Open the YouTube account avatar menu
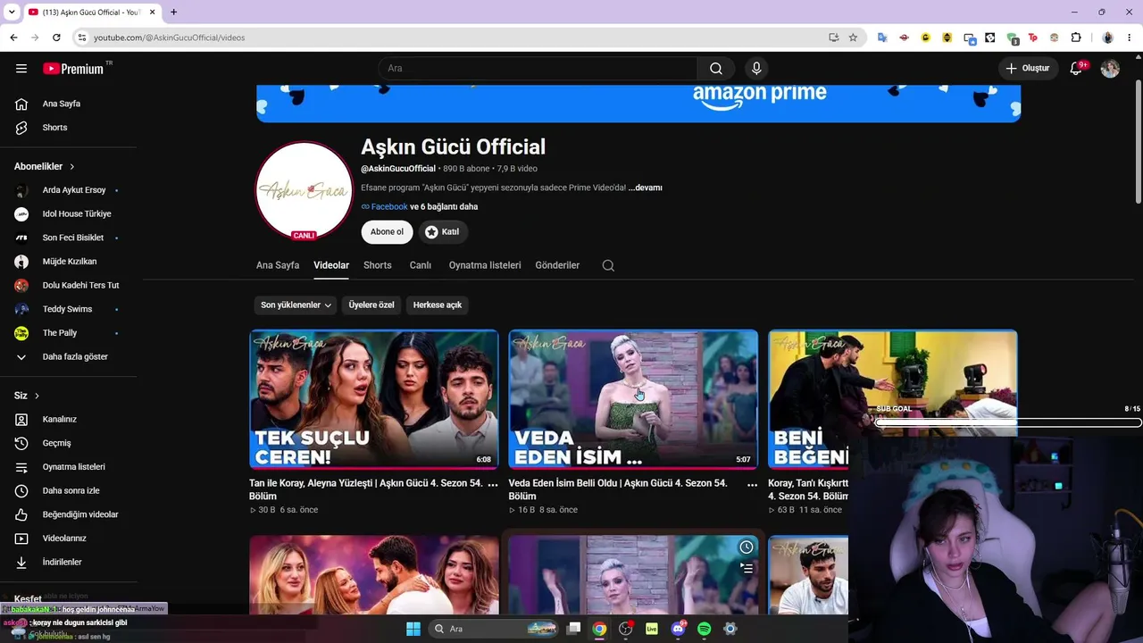Image resolution: width=1143 pixels, height=643 pixels. [1110, 69]
